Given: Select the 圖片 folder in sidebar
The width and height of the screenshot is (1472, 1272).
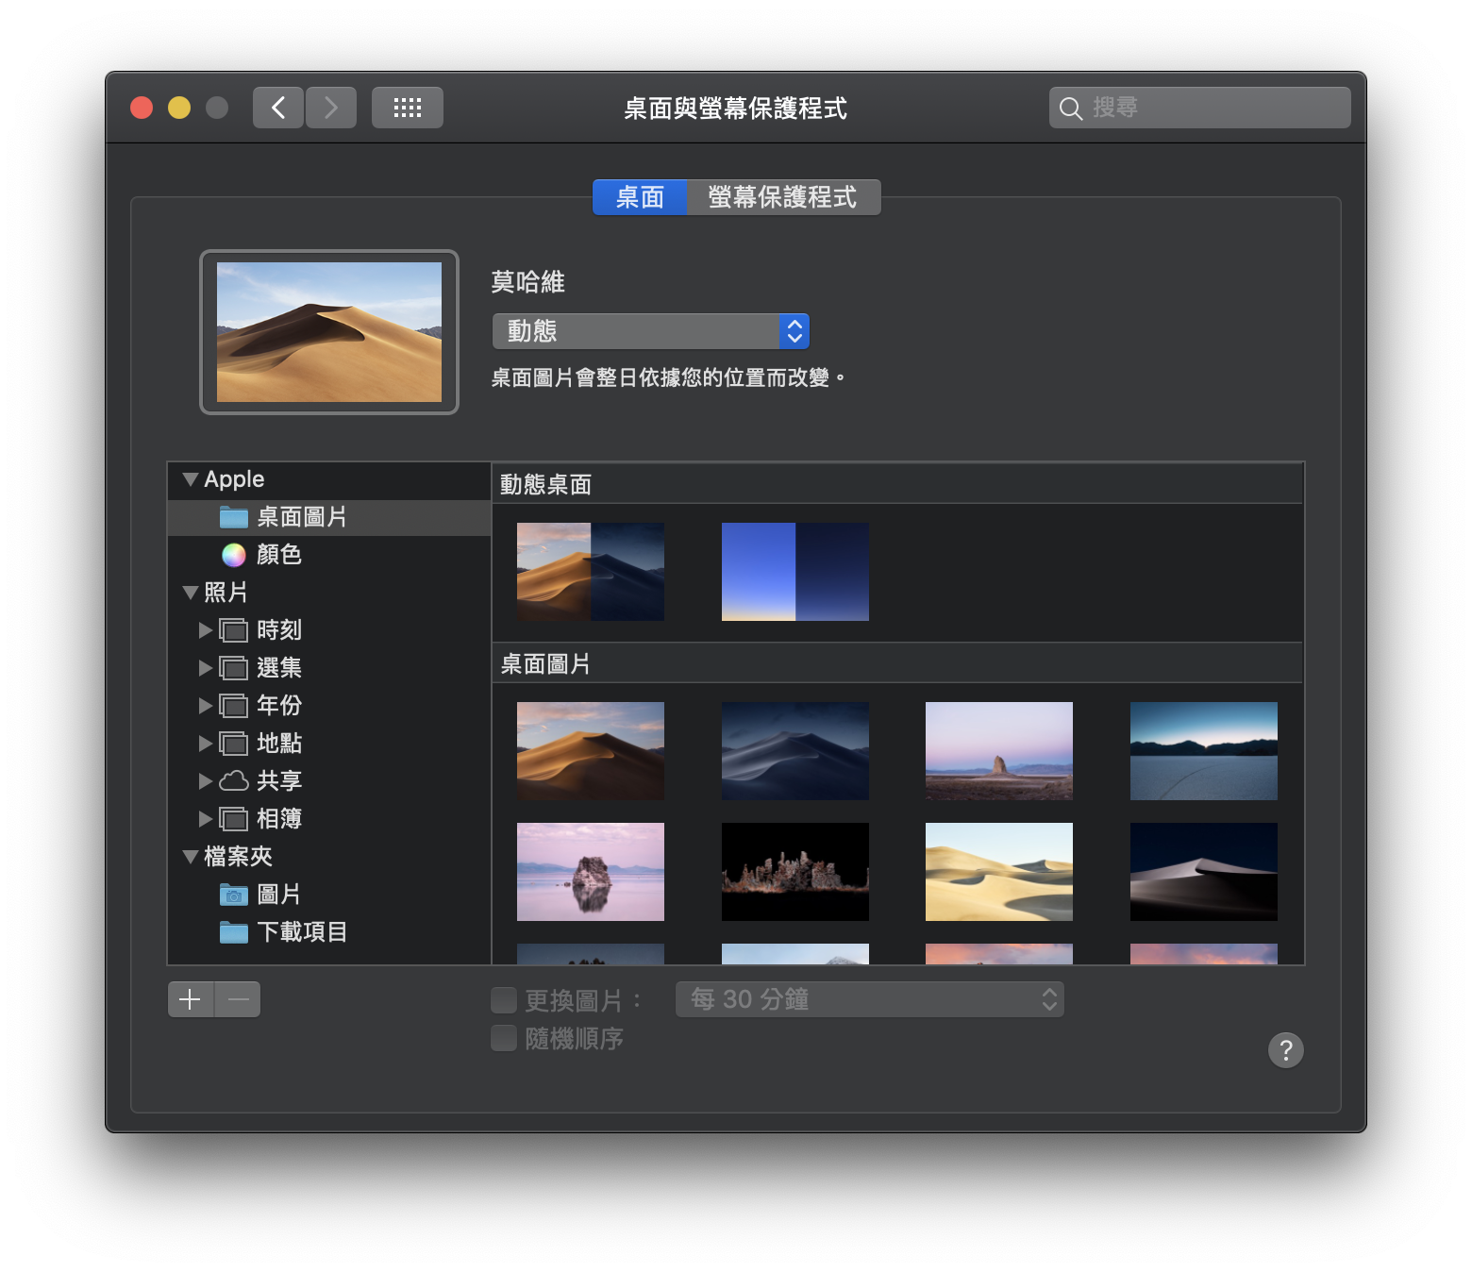Looking at the screenshot, I should 329,895.
